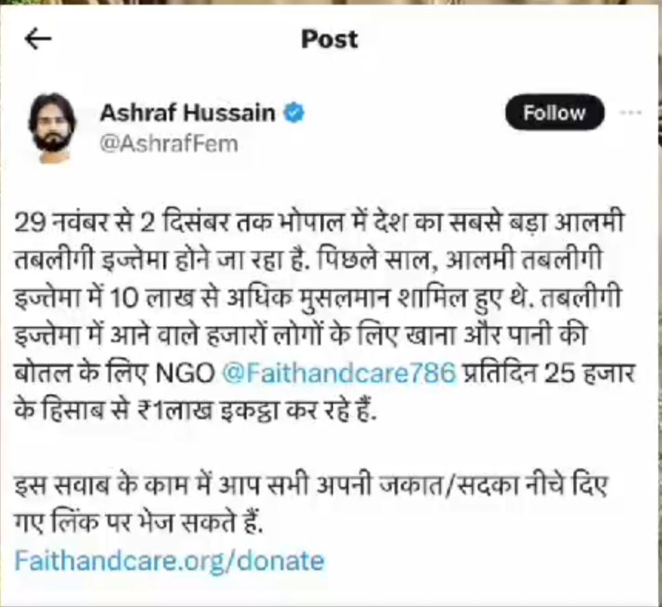The height and width of the screenshot is (607, 662).
Task: Open the Ashraf Hussain display name
Action: click(x=188, y=113)
